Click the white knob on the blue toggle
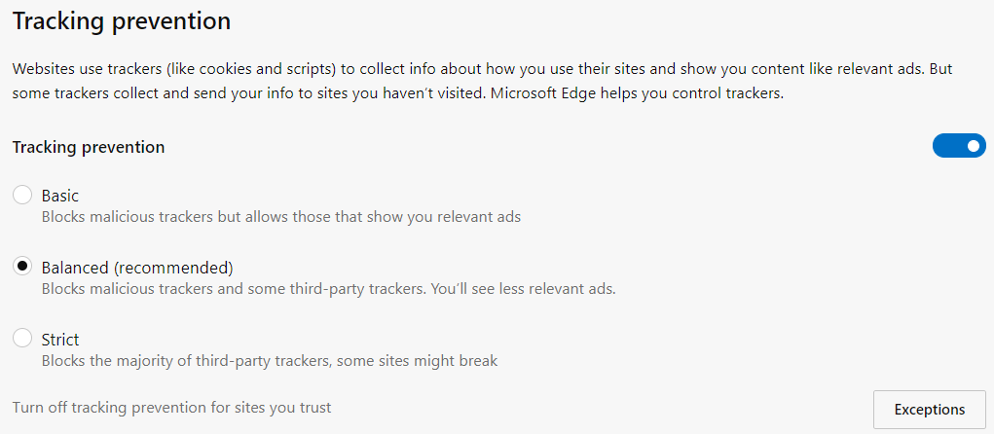 tap(973, 146)
